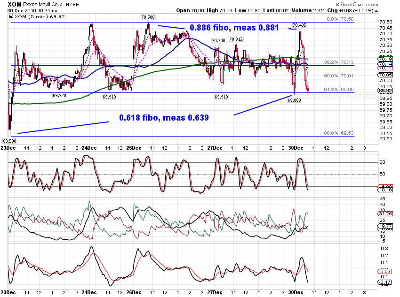Image resolution: width=400 pixels, height=297 pixels.
Task: Click the 100.0%: 69.53 Fibonacci label
Action: click(x=337, y=133)
